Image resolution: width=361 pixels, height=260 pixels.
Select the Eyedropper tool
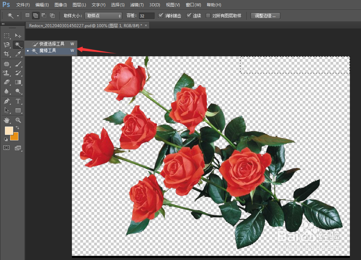coord(18,54)
